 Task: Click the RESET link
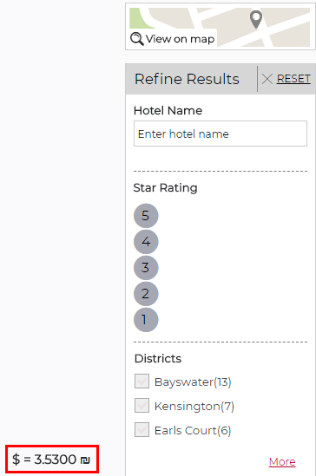[293, 79]
